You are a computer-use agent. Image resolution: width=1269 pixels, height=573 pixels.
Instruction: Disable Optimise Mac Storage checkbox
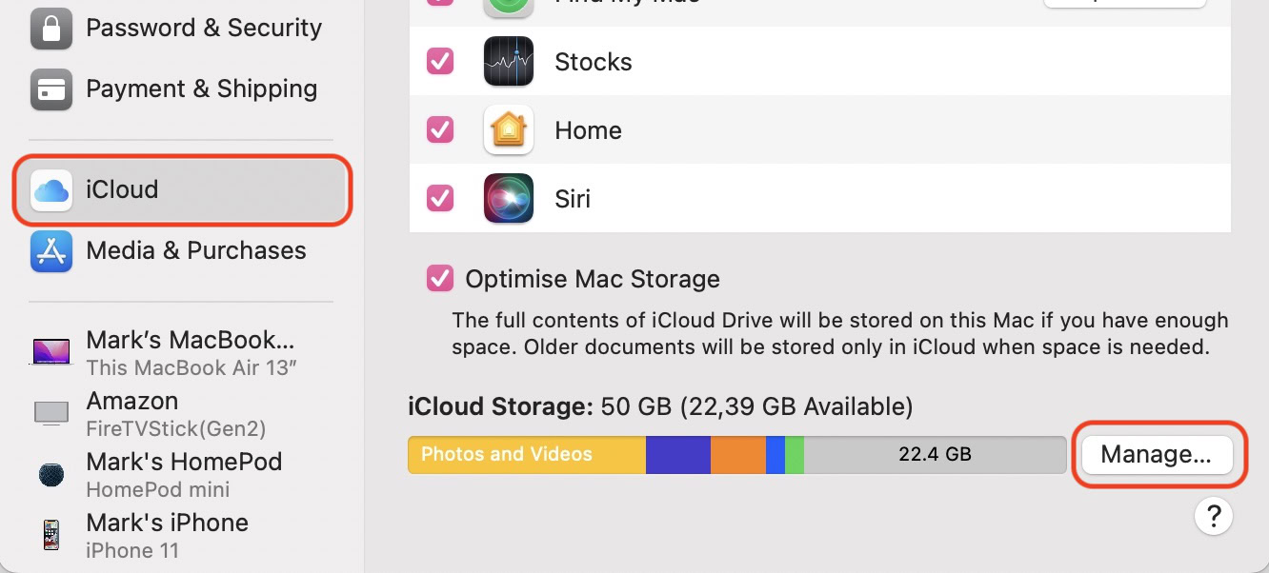(x=440, y=279)
